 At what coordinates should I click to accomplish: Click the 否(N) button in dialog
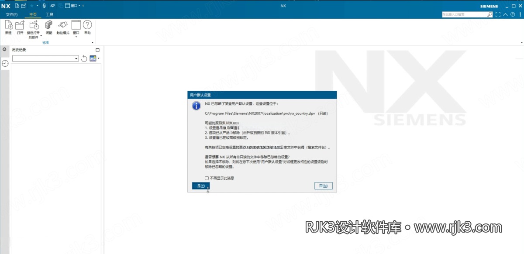tap(324, 186)
